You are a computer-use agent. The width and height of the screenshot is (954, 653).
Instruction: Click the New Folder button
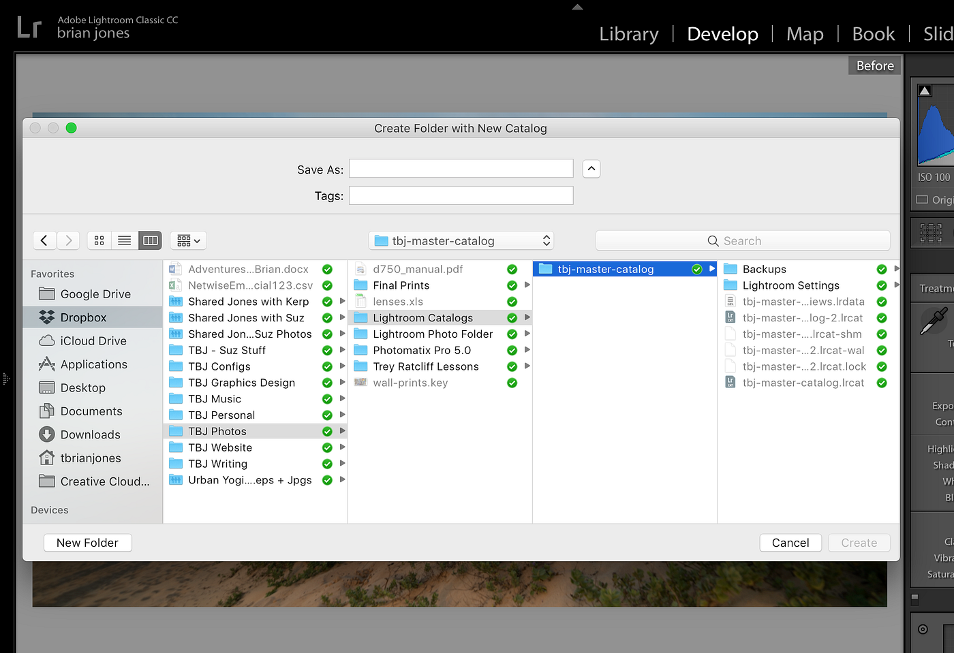coord(87,543)
